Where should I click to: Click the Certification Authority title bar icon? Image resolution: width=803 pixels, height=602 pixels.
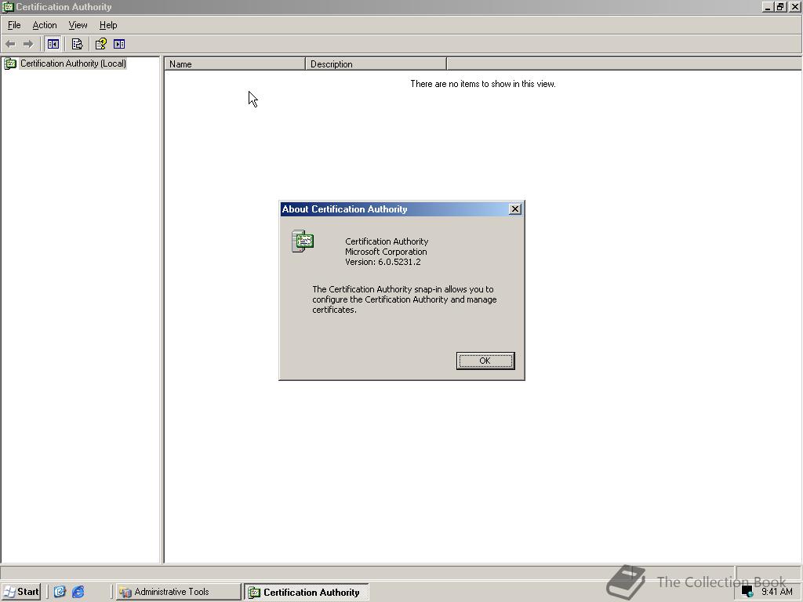pos(8,6)
